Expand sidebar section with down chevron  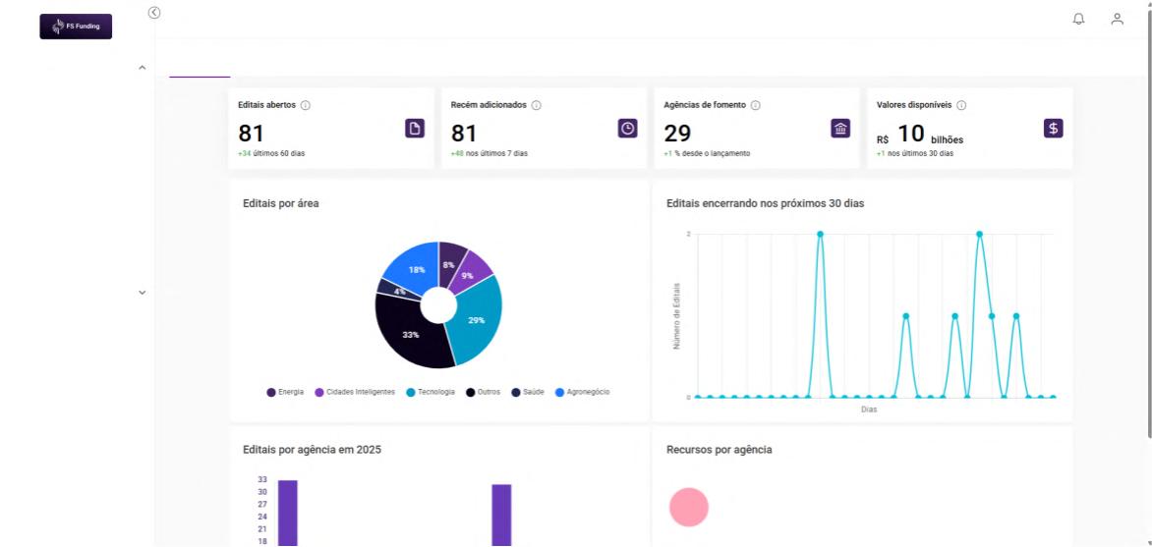coord(143,293)
